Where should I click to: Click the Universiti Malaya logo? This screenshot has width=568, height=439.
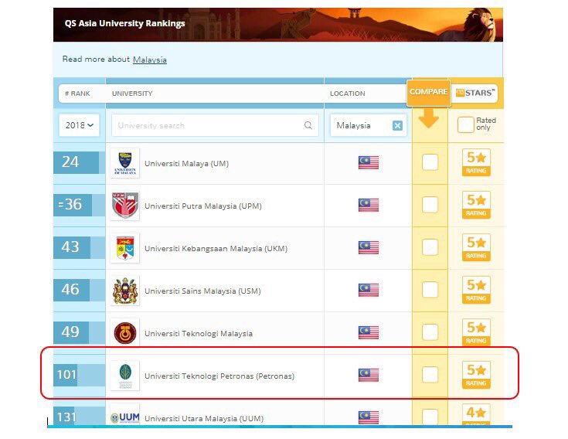[x=125, y=163]
